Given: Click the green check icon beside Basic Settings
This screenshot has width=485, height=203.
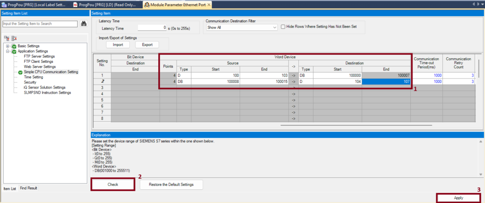Looking at the screenshot, I should pos(14,46).
